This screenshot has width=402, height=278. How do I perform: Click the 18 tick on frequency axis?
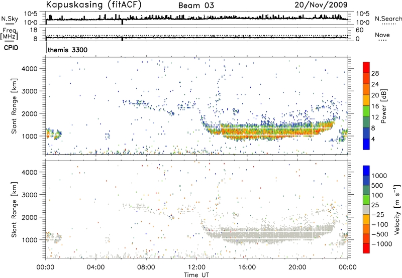pos(34,30)
